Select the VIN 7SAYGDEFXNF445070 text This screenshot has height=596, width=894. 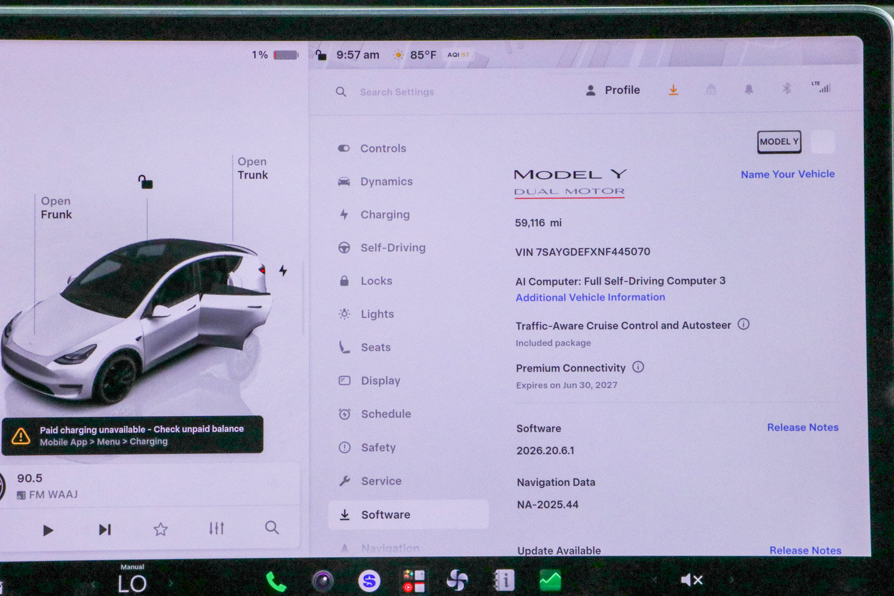[x=582, y=252]
